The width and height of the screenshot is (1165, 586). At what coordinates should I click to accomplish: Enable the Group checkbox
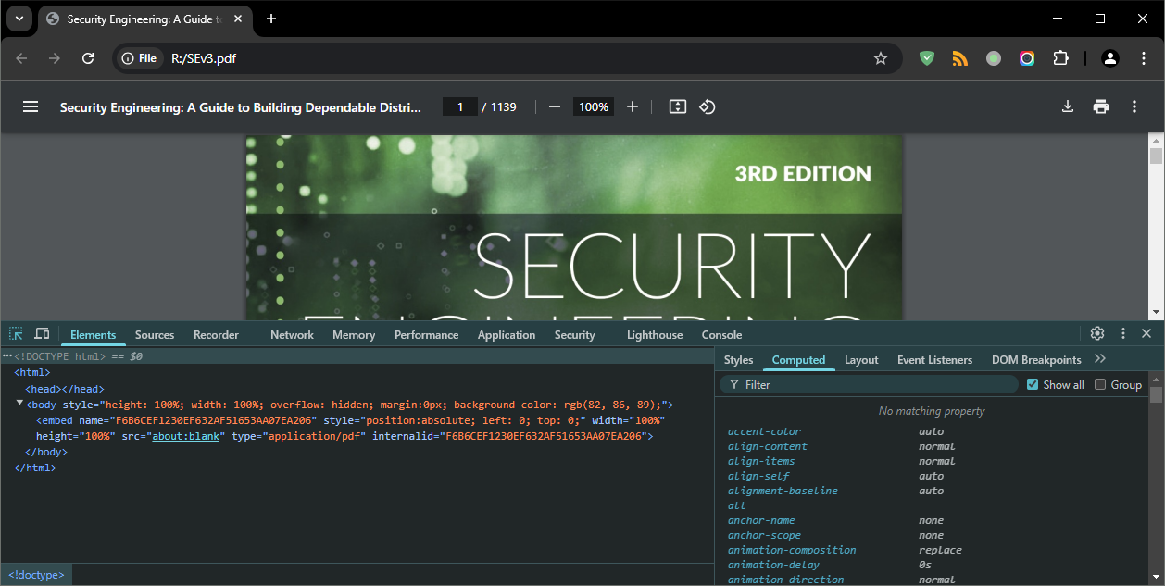(x=1100, y=384)
